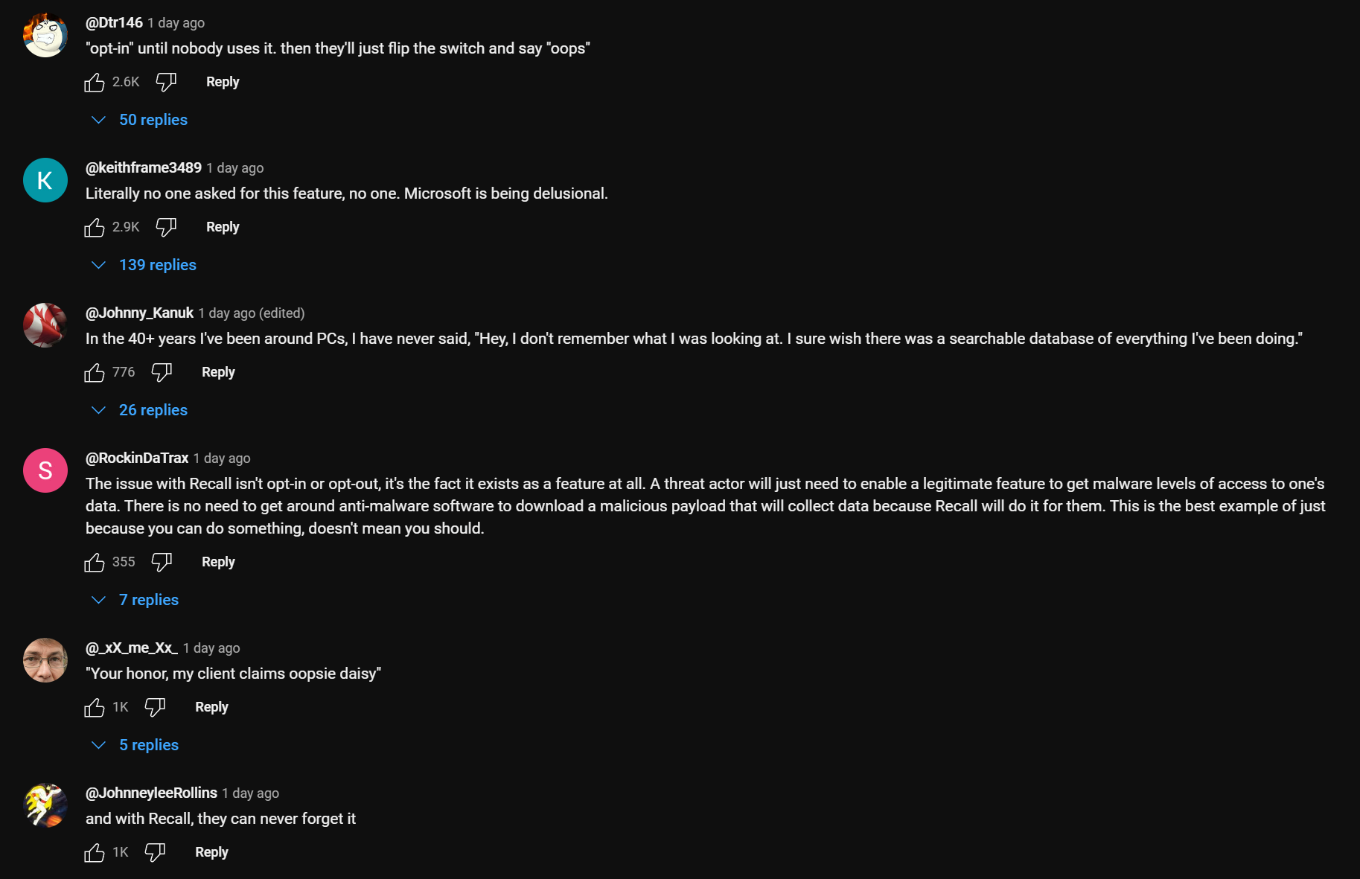This screenshot has height=879, width=1360.
Task: Dislike the @RockinDaTrax comment
Action: pos(162,562)
